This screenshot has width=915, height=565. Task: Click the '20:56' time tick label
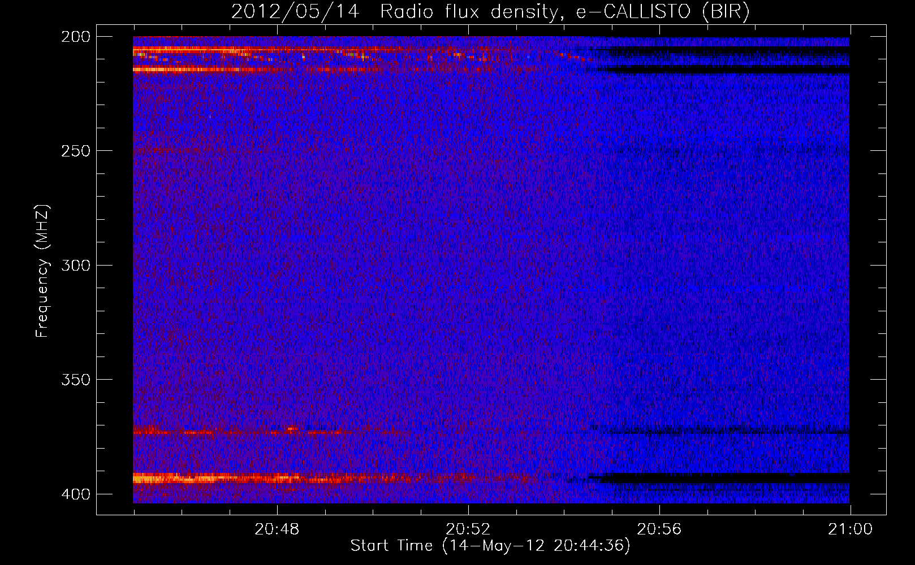point(659,529)
